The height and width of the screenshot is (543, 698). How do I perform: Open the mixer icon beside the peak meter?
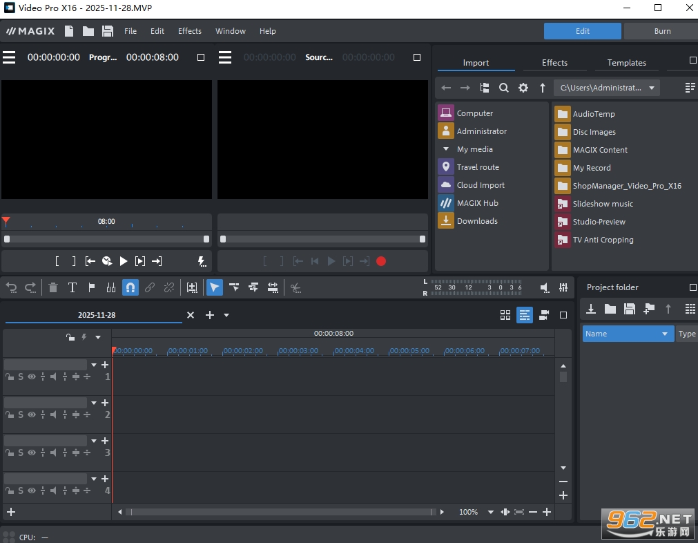(563, 288)
